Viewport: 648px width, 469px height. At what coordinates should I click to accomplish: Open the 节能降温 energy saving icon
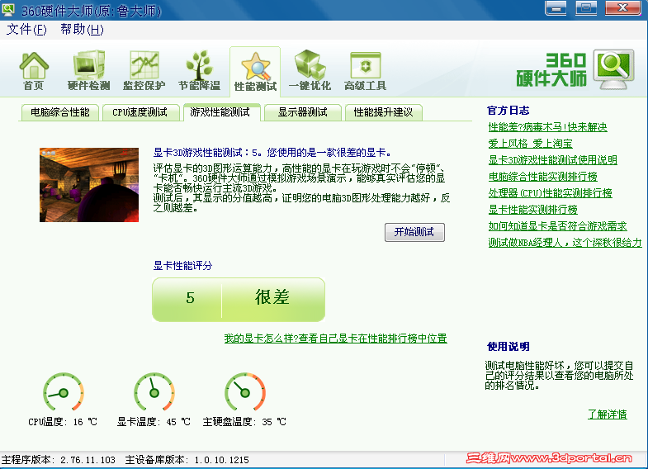[x=199, y=71]
